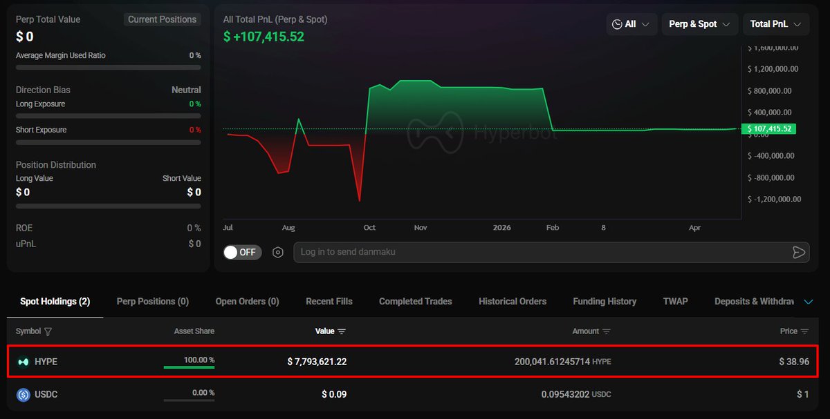Viewport: 830px width, 419px height.
Task: Click the amount 200,041.61245714 HYPE
Action: coord(563,362)
